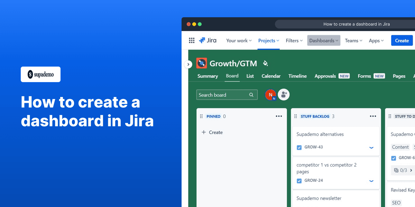The width and height of the screenshot is (415, 207).
Task: Open the board background color picker
Action: [265, 63]
